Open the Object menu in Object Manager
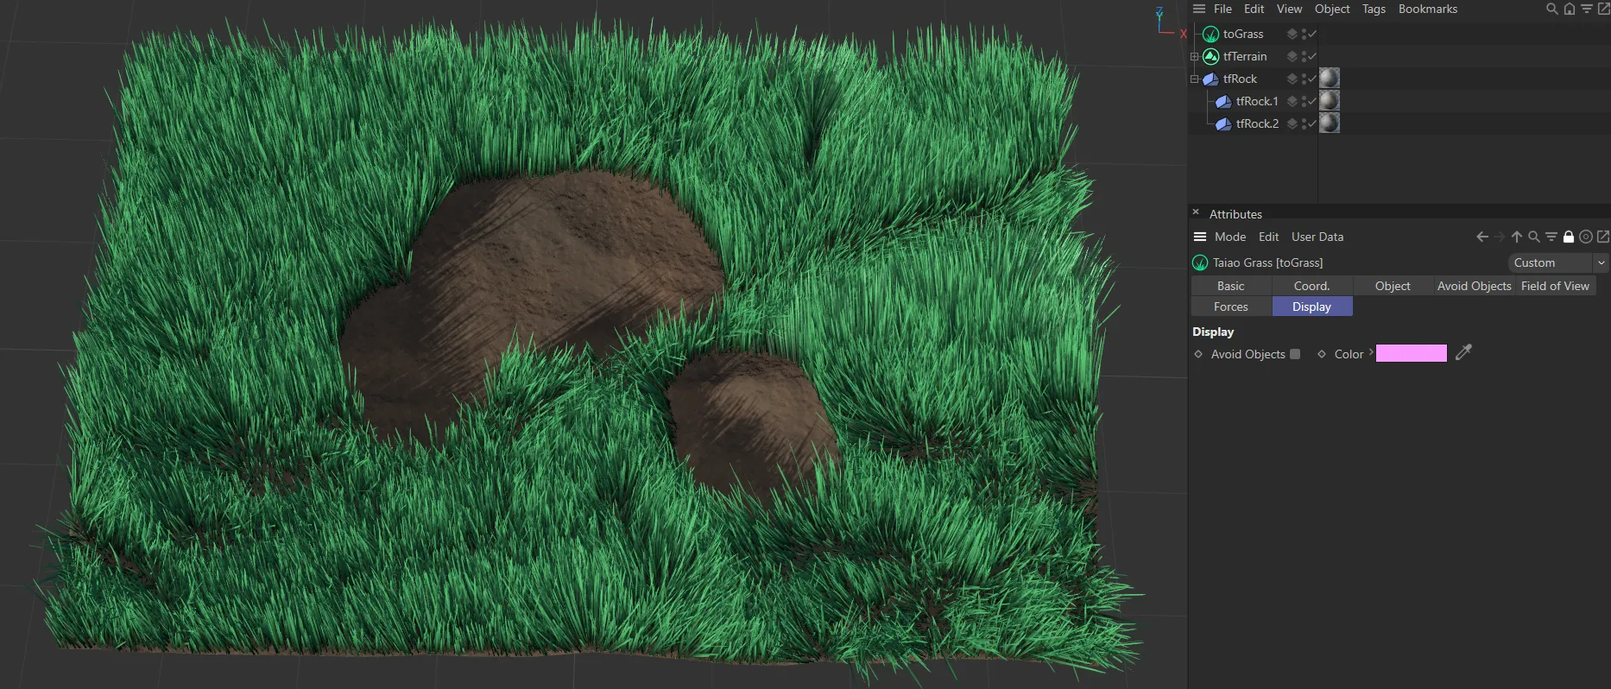This screenshot has width=1611, height=689. coord(1332,9)
